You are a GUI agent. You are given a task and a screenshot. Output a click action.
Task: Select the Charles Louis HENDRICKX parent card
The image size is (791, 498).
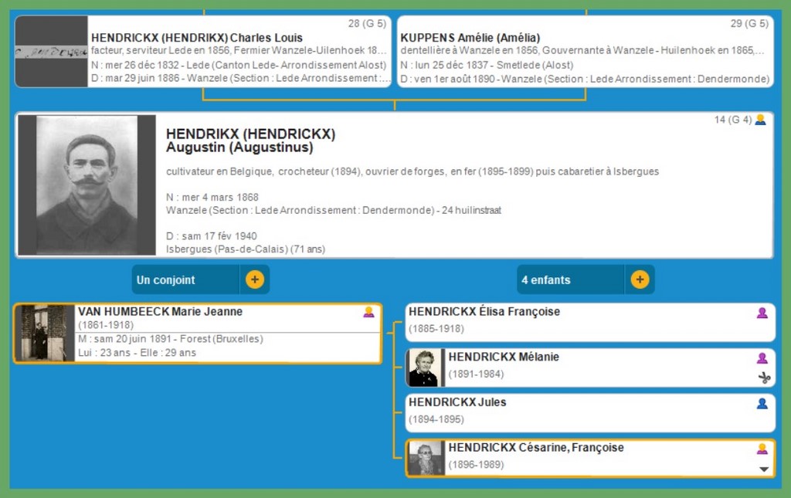(239, 52)
